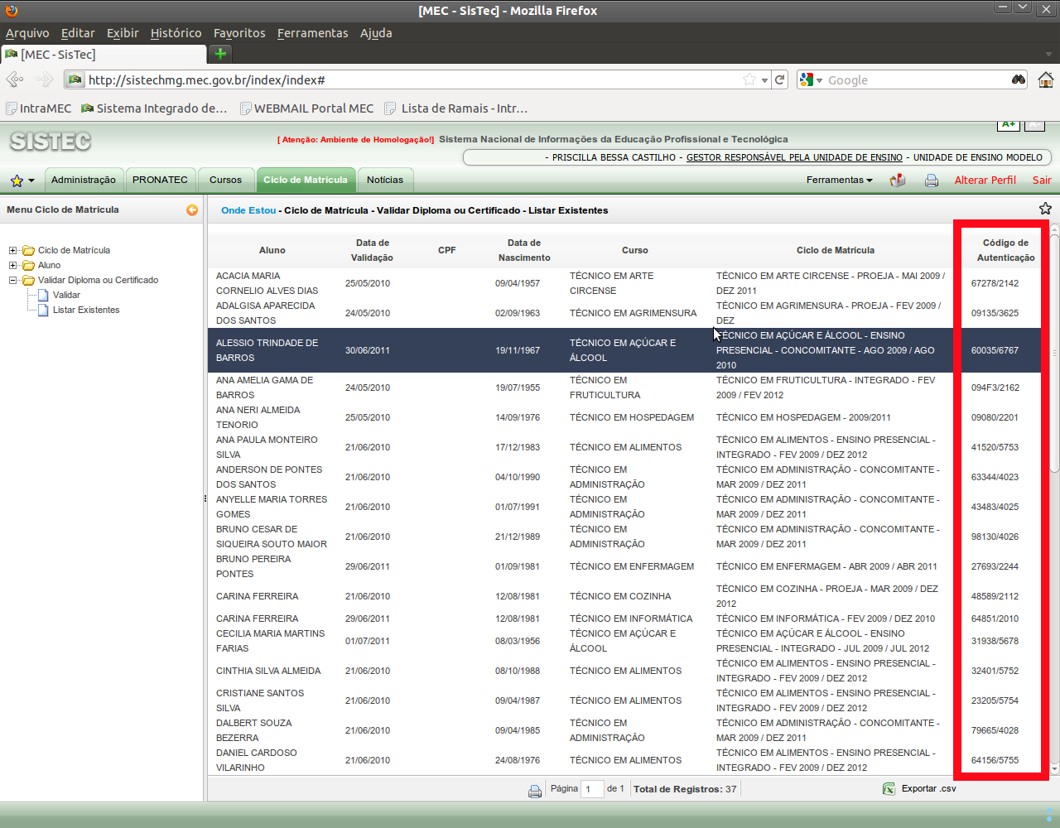Image resolution: width=1060 pixels, height=828 pixels.
Task: Click authentication code 67278/2142
Action: point(995,283)
